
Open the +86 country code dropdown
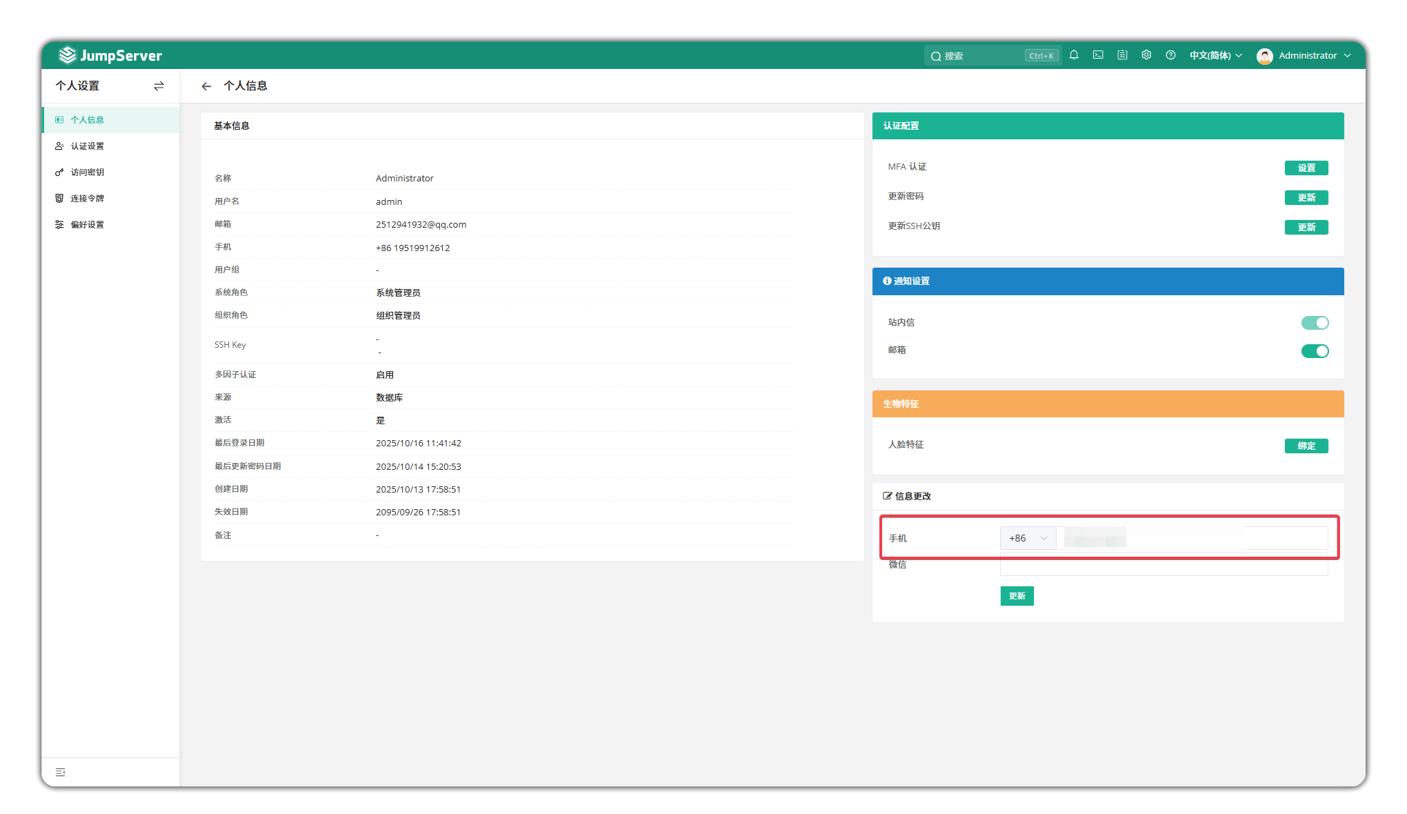pyautogui.click(x=1028, y=538)
